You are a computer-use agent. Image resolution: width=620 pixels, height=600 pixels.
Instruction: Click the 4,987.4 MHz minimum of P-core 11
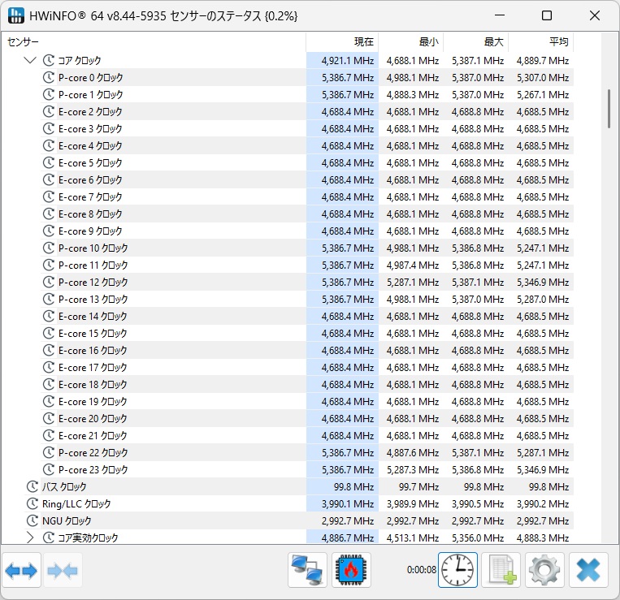tap(413, 265)
